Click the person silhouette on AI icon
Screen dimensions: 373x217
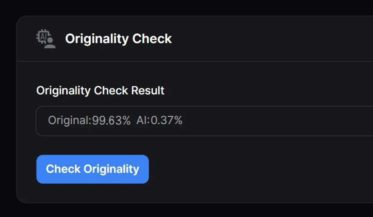50,44
